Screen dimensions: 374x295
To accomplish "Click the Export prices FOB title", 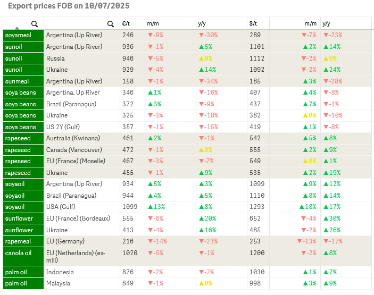I will click(x=69, y=6).
